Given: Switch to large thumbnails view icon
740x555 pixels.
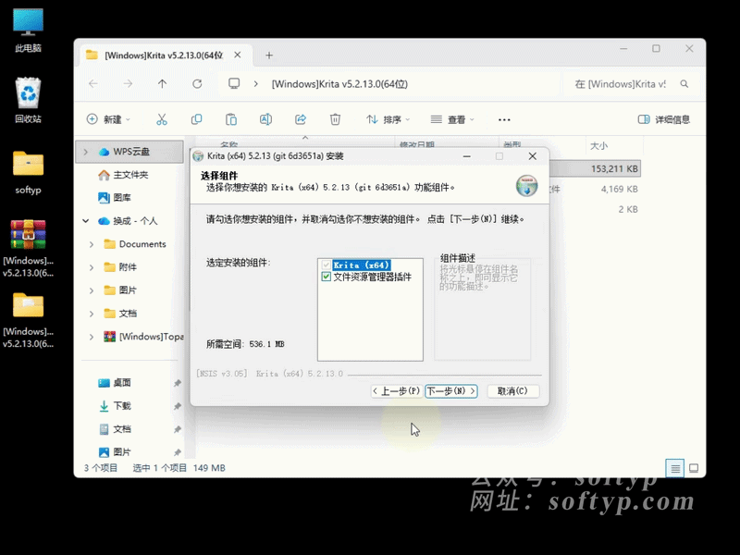Looking at the screenshot, I should pyautogui.click(x=694, y=468).
